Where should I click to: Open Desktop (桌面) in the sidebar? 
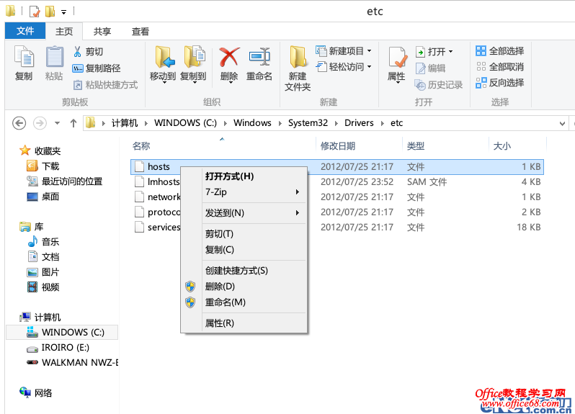43,197
